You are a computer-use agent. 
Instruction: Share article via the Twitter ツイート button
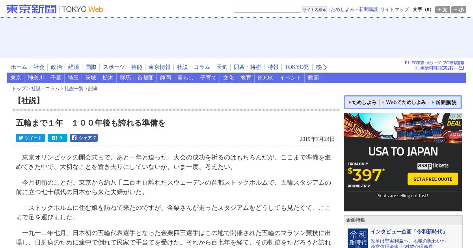pos(30,138)
